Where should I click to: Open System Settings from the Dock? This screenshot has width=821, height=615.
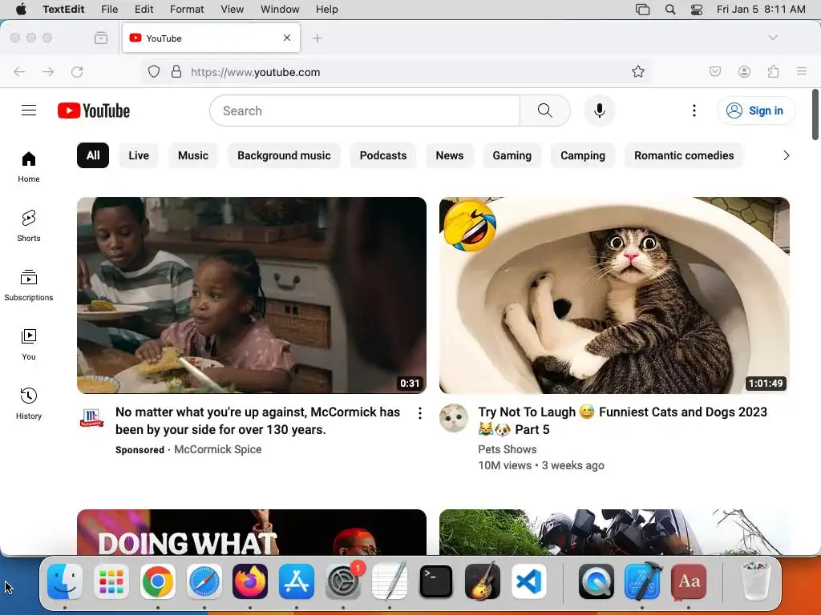[343, 581]
